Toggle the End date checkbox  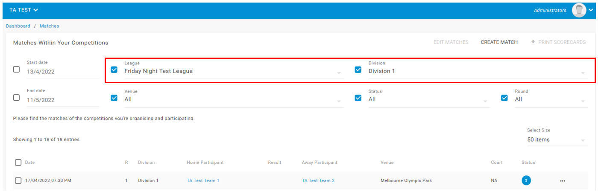click(x=16, y=97)
